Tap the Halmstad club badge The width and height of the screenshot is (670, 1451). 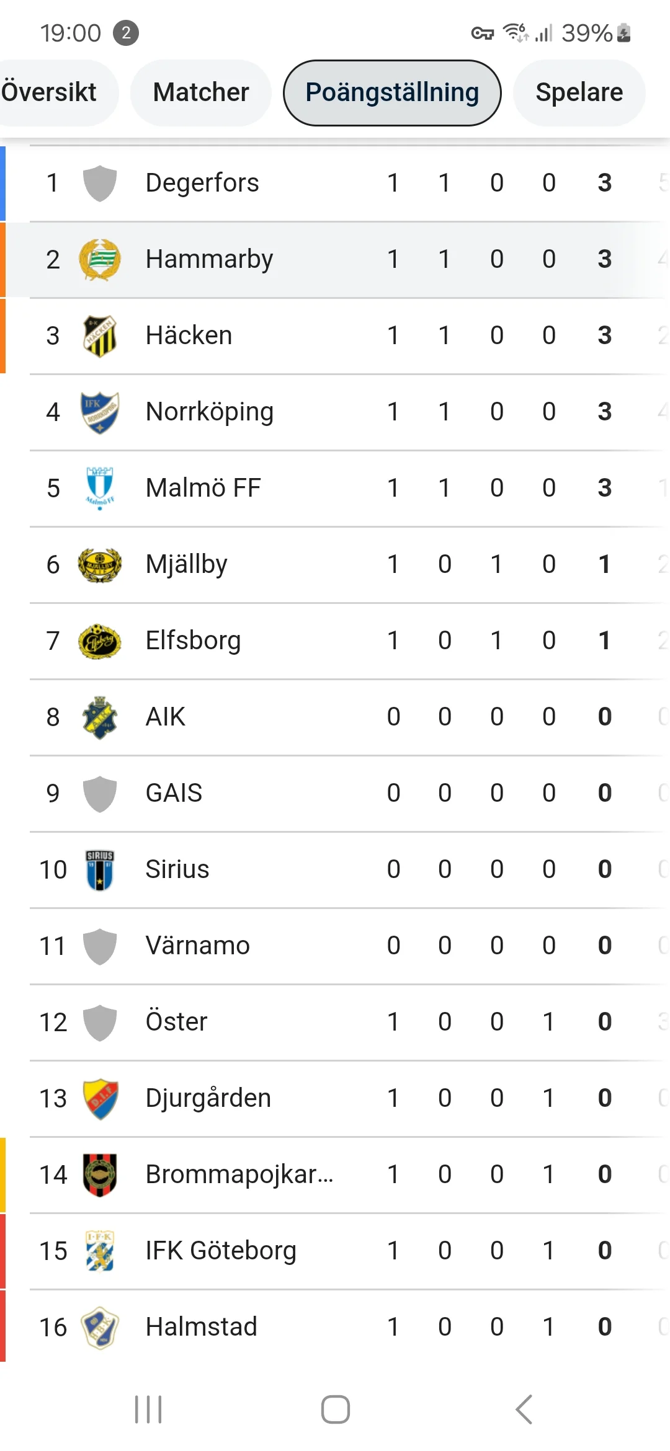(x=100, y=1328)
